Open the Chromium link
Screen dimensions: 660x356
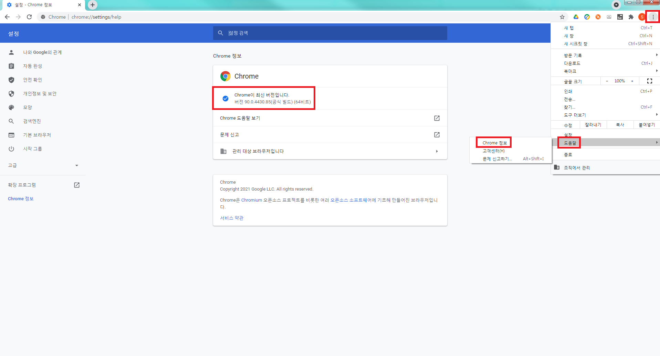click(251, 200)
